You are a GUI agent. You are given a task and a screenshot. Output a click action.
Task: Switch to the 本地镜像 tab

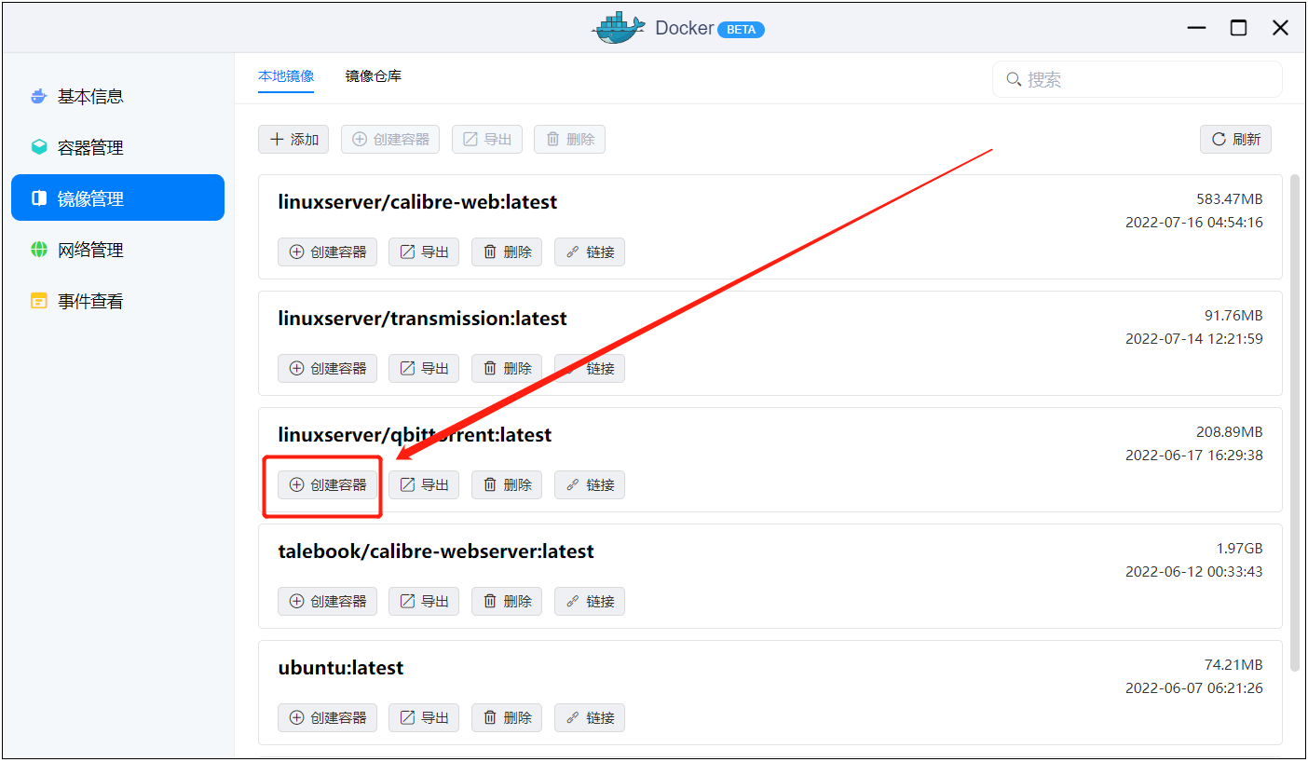click(x=286, y=76)
